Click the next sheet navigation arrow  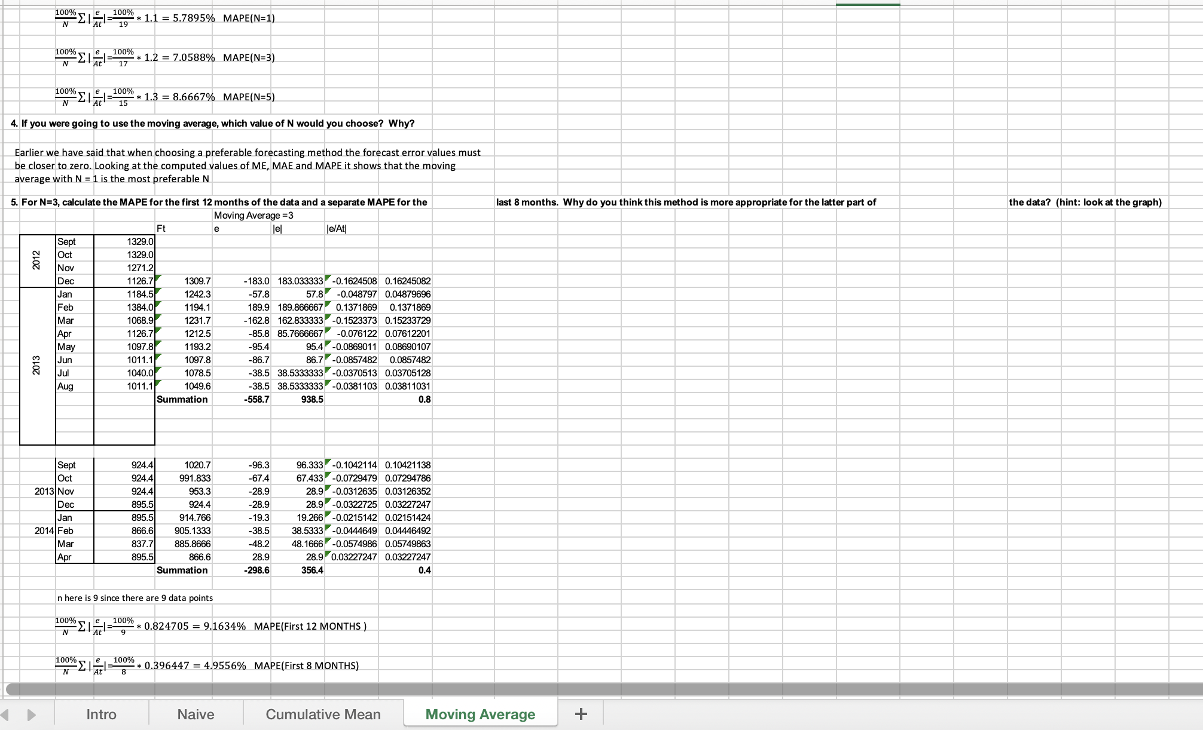[32, 714]
